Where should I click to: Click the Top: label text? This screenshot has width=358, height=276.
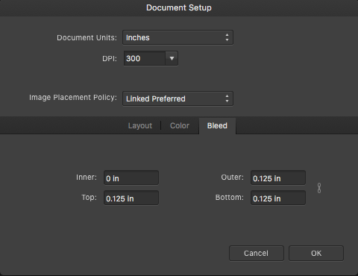coord(89,198)
